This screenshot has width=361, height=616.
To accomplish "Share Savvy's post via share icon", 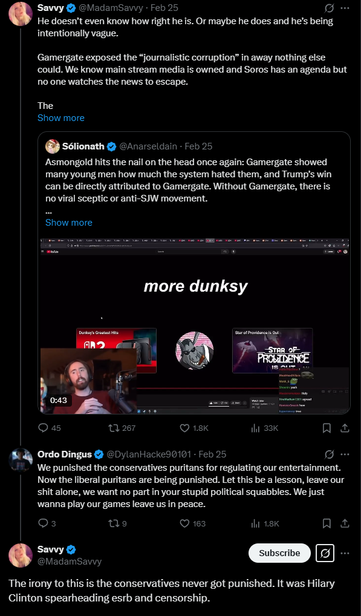I will 345,428.
